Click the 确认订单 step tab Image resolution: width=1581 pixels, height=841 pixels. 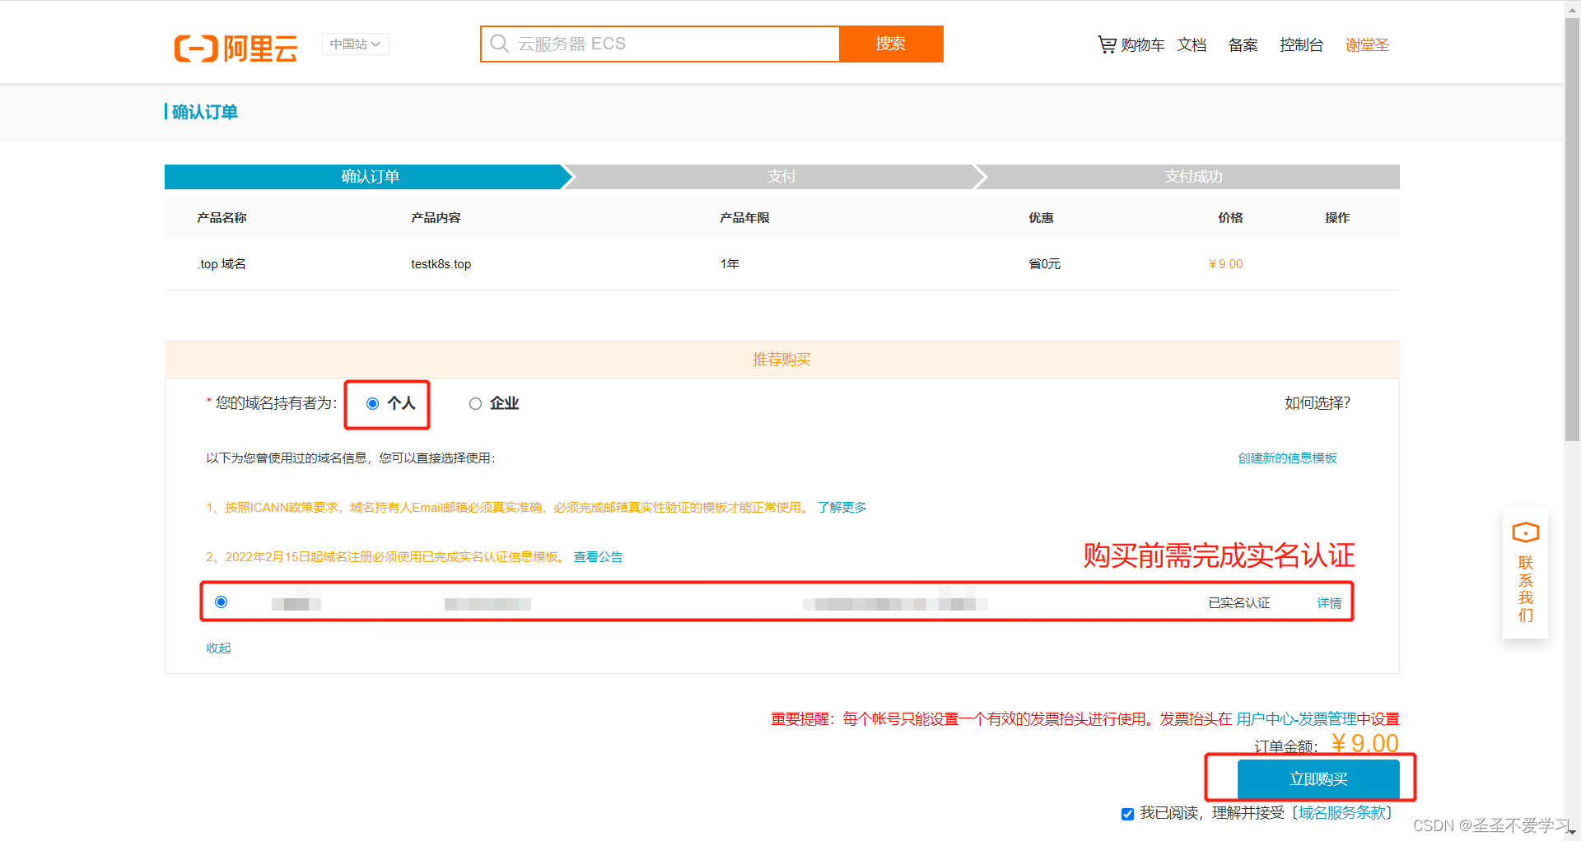368,177
